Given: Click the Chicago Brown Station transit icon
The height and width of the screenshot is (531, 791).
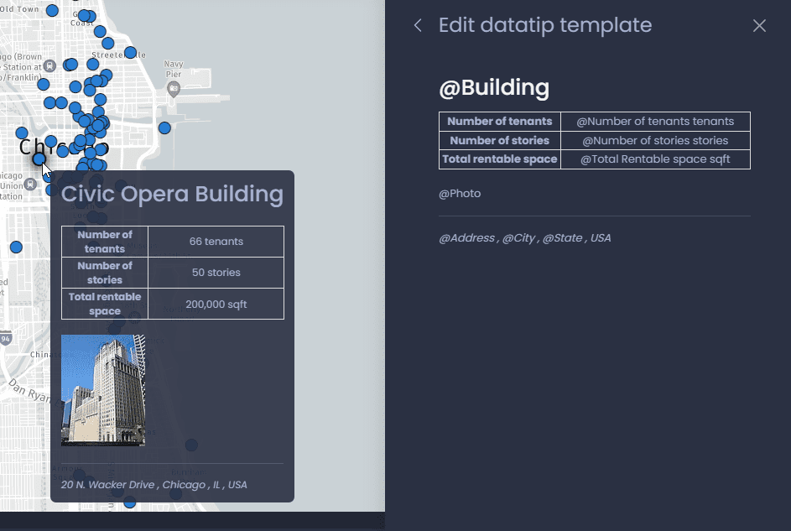Looking at the screenshot, I should pyautogui.click(x=49, y=65).
